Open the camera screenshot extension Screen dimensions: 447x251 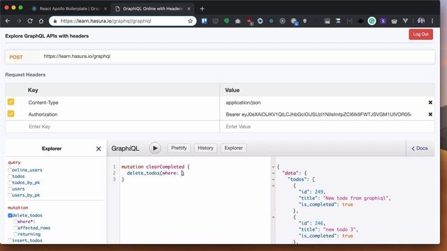coord(237,21)
